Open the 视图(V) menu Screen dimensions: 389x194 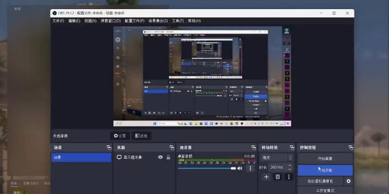point(90,21)
